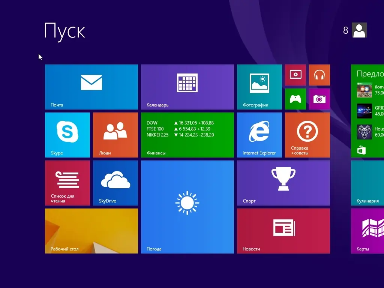Open the GRID game suggestion thumbnail
Screen dimensions: 384x288
(364, 111)
